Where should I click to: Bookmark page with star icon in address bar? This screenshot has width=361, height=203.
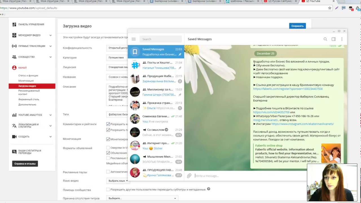pos(330,8)
